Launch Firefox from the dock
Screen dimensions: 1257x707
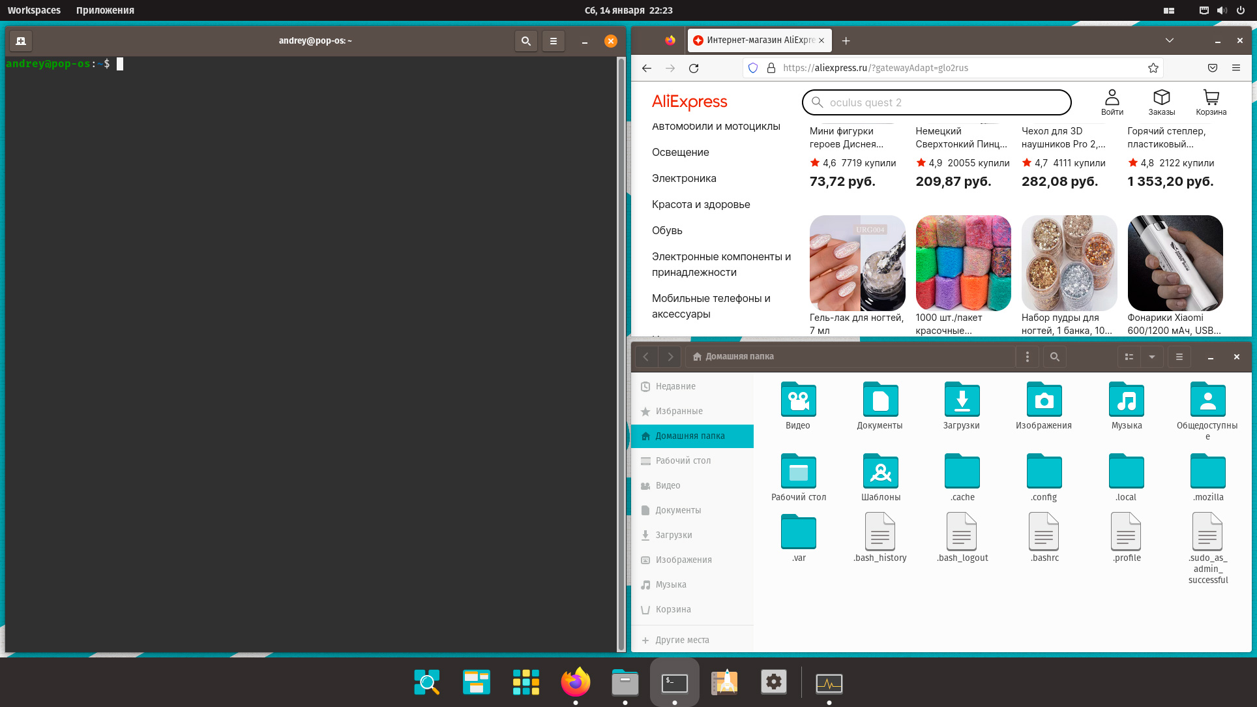[575, 682]
